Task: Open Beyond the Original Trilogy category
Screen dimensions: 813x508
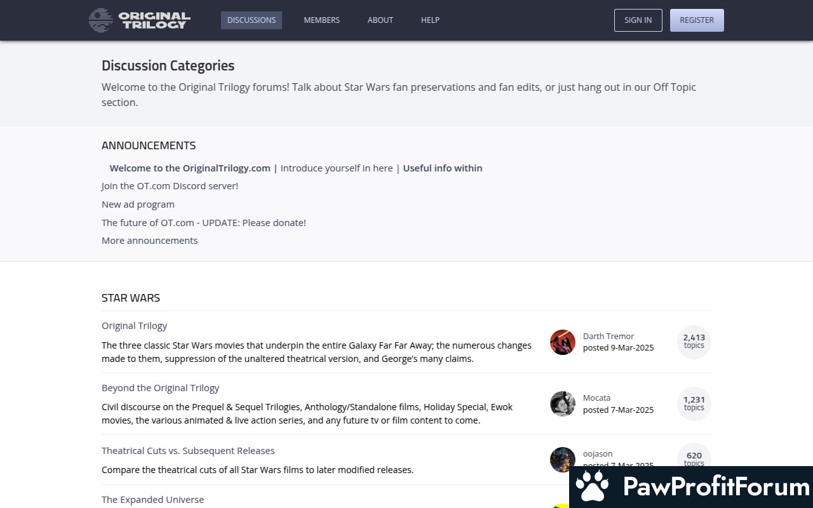Action: tap(160, 388)
